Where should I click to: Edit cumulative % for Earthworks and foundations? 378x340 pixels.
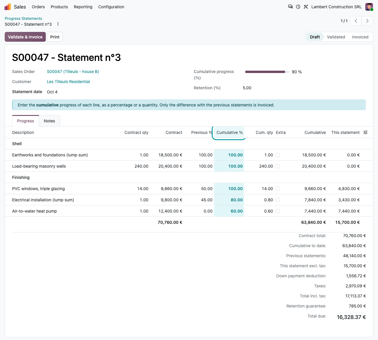click(229, 155)
